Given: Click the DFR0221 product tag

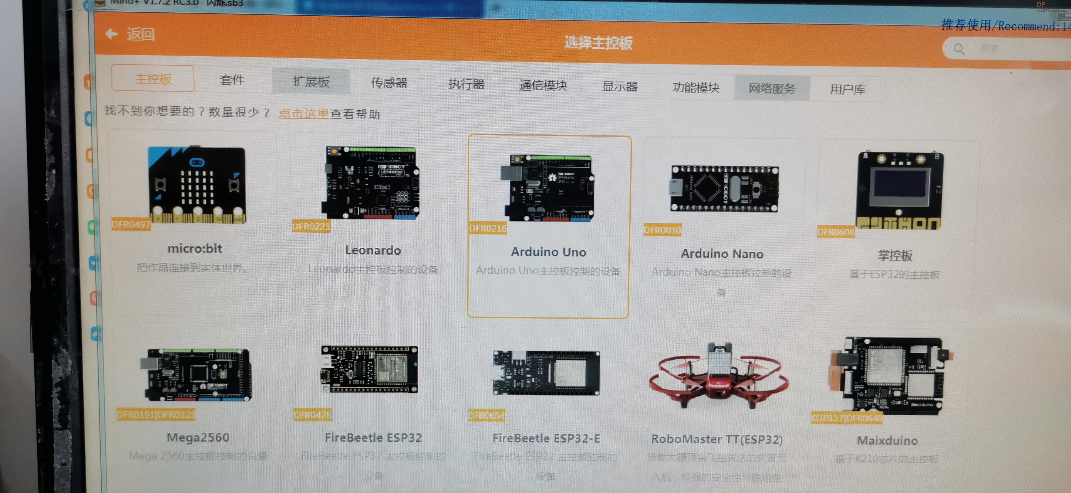Looking at the screenshot, I should [311, 226].
